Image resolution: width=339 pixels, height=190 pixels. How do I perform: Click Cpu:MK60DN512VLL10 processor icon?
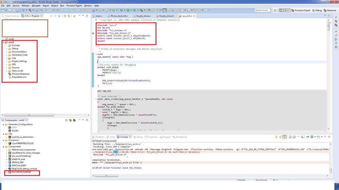pyautogui.click(x=10, y=143)
